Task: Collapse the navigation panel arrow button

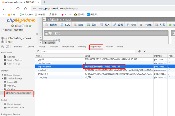Action: coord(44,19)
